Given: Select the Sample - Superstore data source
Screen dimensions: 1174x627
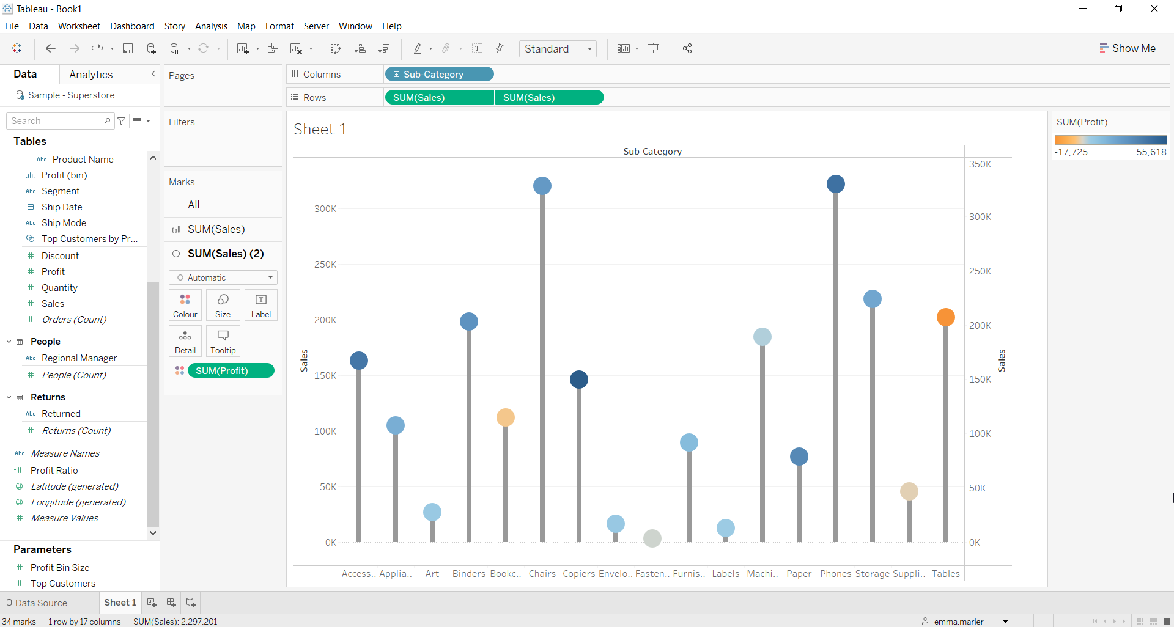Looking at the screenshot, I should (72, 95).
